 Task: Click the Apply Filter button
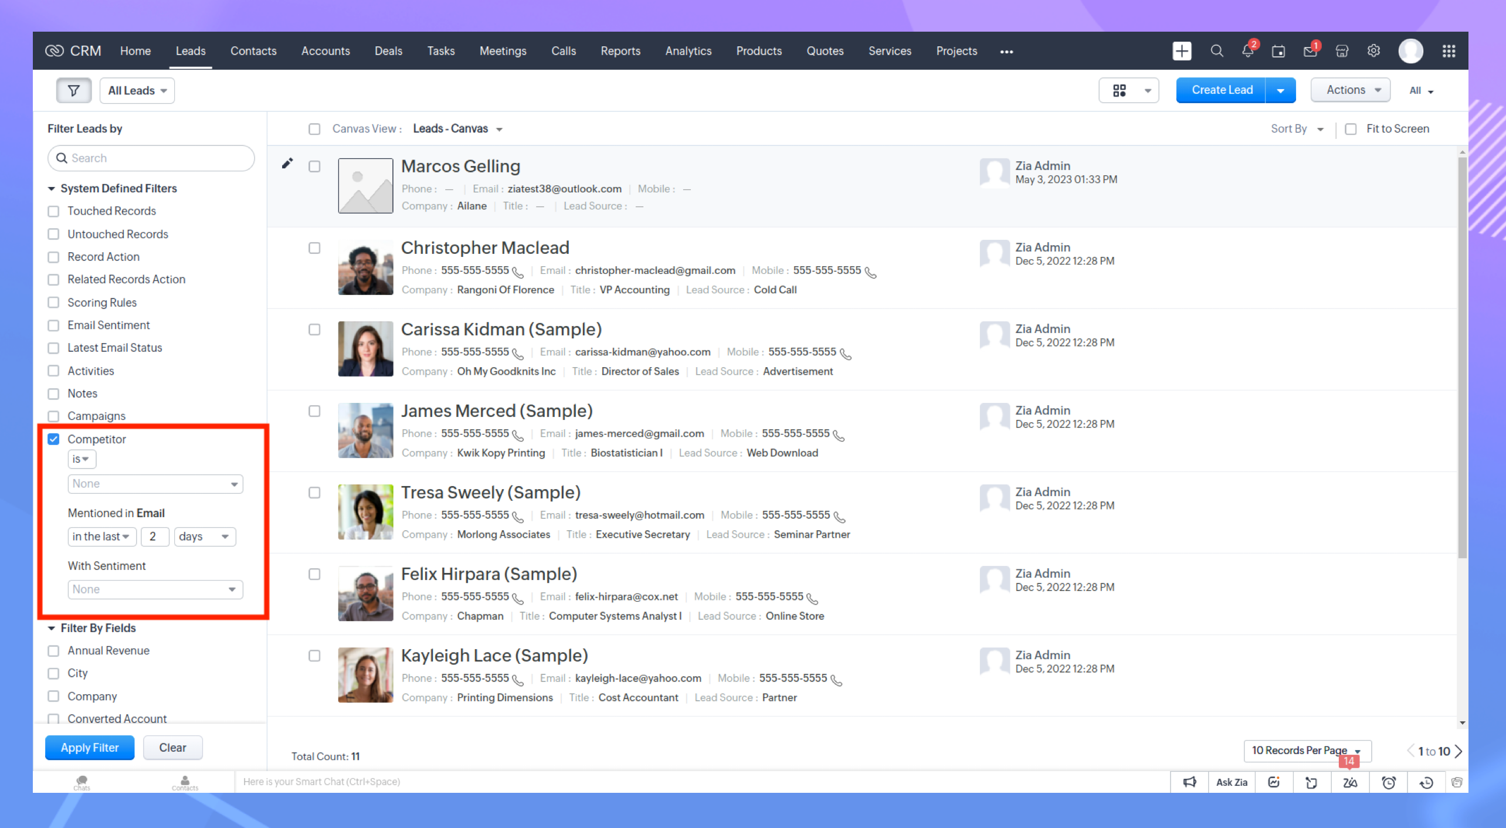tap(90, 748)
